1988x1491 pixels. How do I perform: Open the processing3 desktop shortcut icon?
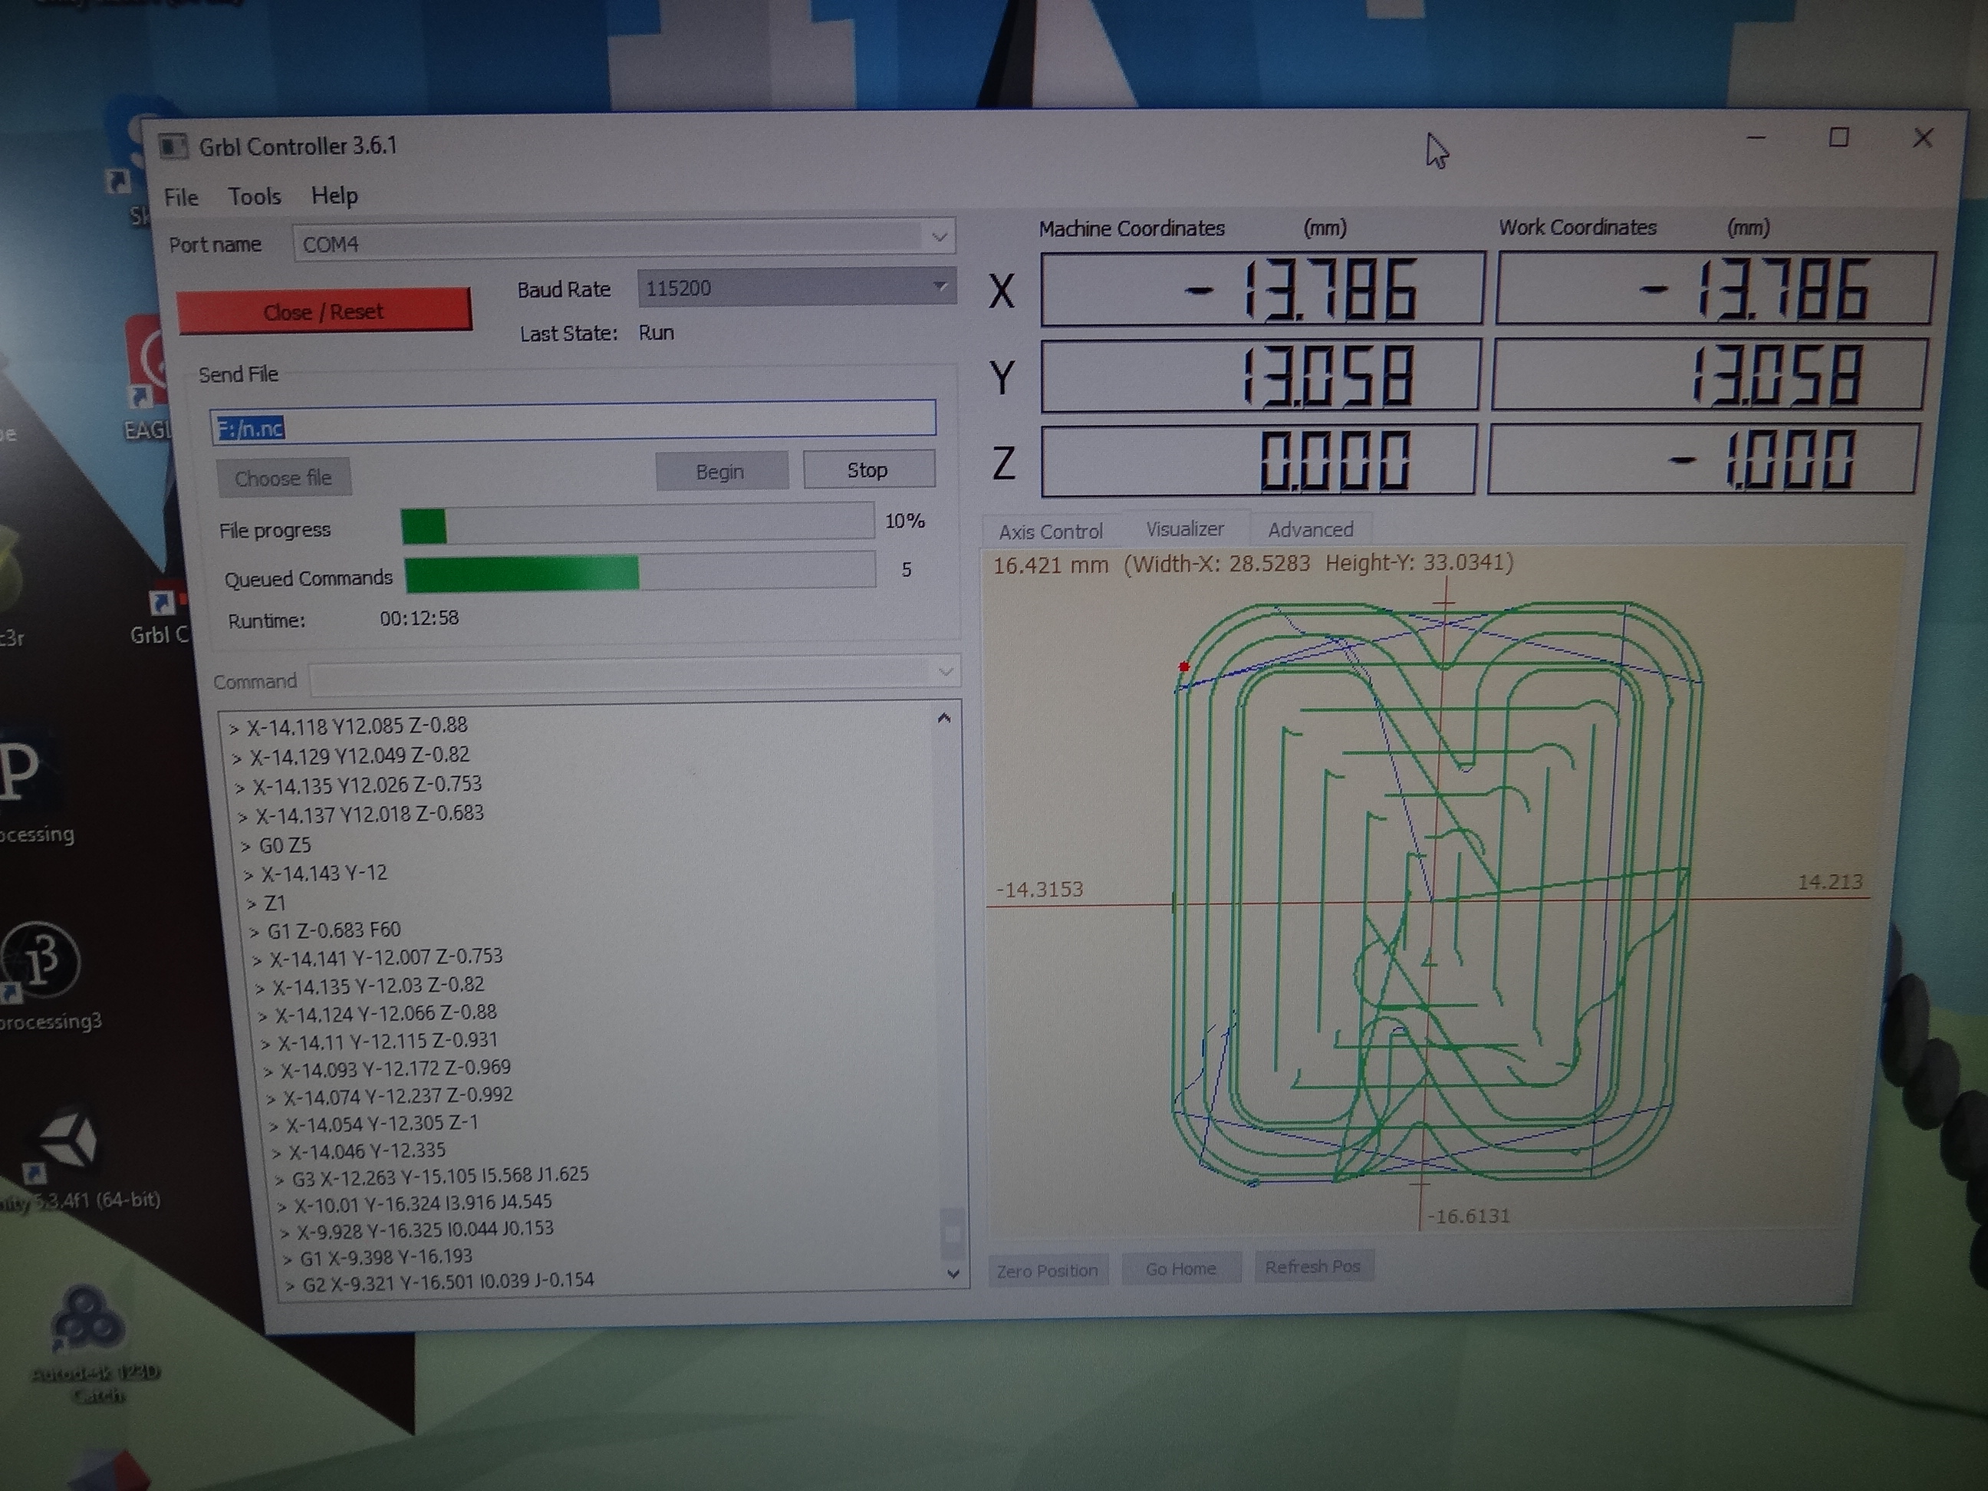[x=41, y=962]
